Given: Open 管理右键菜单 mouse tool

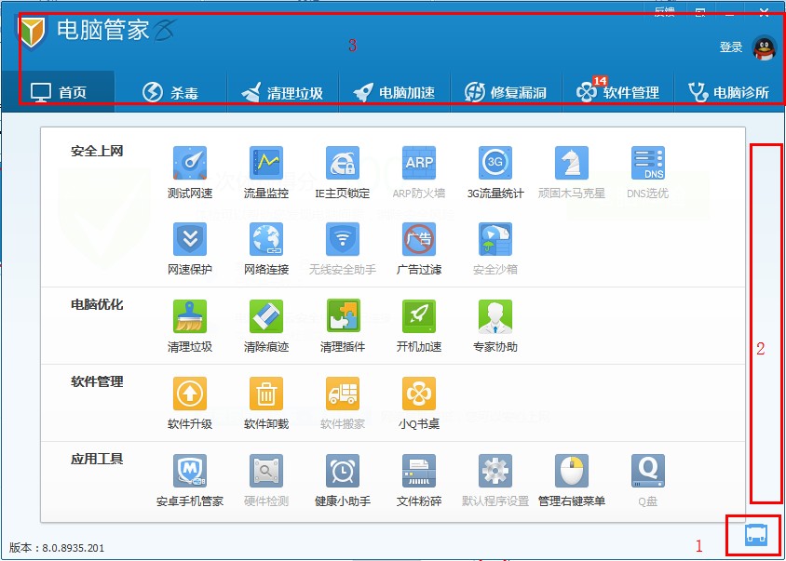Looking at the screenshot, I should click(572, 480).
